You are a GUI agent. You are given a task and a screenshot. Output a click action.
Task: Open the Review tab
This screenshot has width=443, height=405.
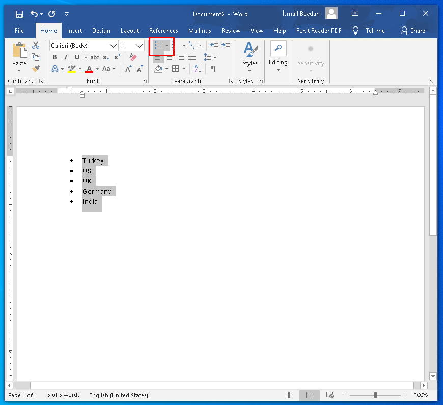pyautogui.click(x=231, y=31)
